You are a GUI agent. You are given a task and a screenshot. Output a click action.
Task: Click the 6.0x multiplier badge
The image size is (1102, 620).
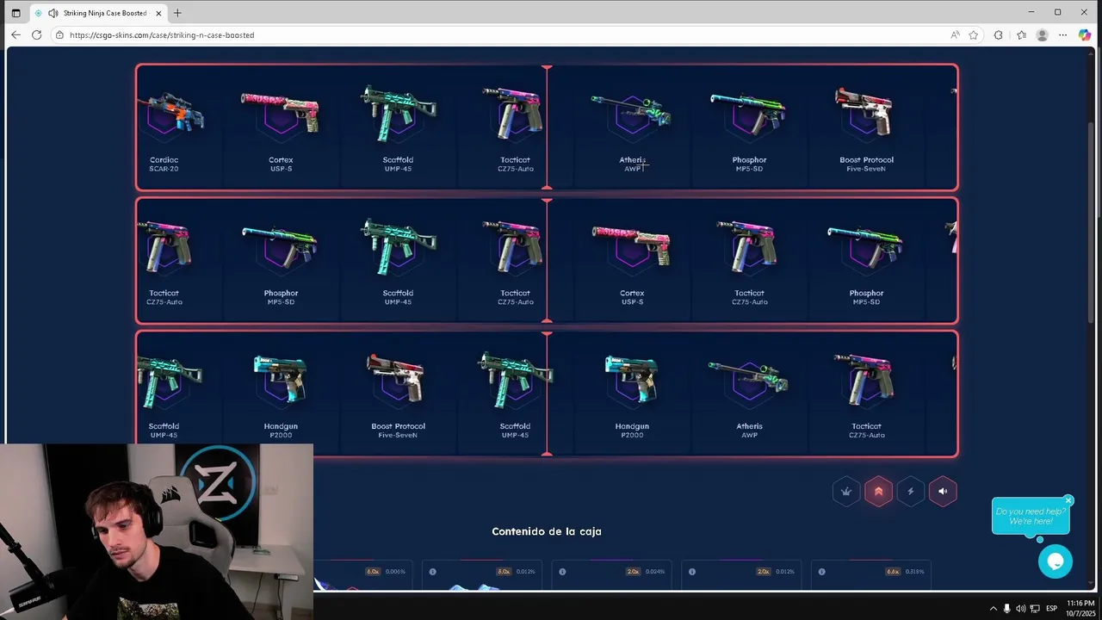point(373,572)
